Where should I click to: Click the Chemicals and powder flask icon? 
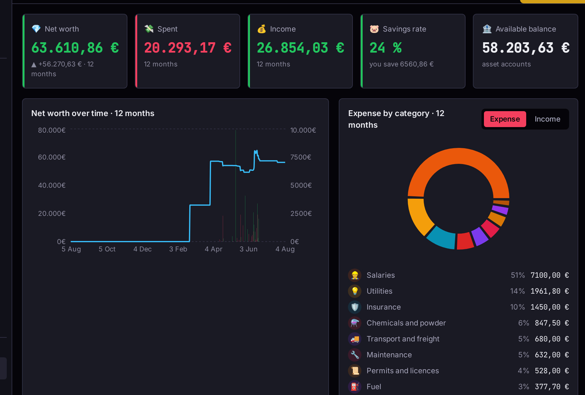[x=355, y=323]
